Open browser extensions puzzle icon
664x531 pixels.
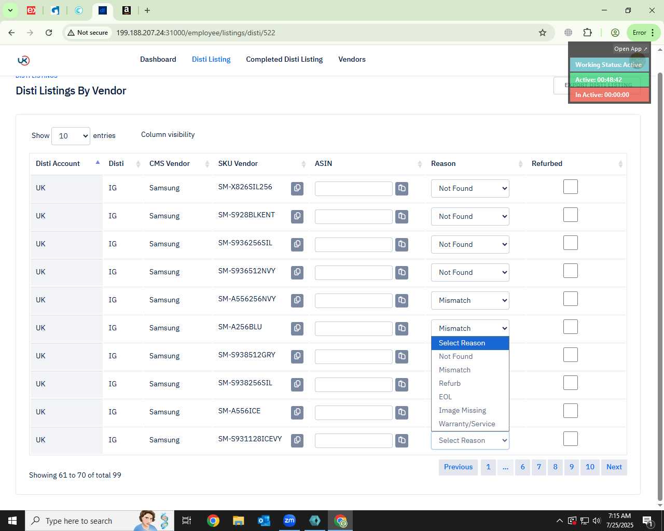tap(587, 33)
